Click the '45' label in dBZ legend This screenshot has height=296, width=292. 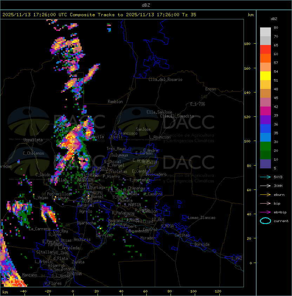tap(276, 98)
